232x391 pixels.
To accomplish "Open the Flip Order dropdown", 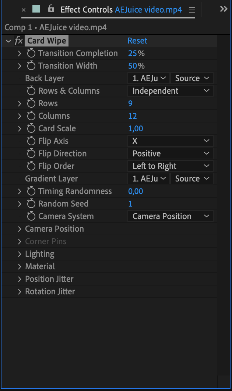I will tap(170, 166).
